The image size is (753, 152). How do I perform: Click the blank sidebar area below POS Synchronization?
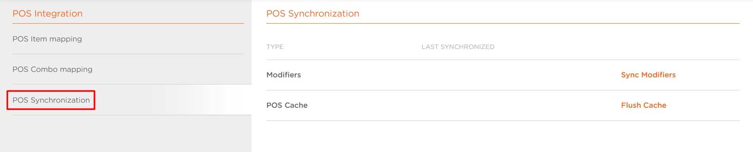click(126, 133)
